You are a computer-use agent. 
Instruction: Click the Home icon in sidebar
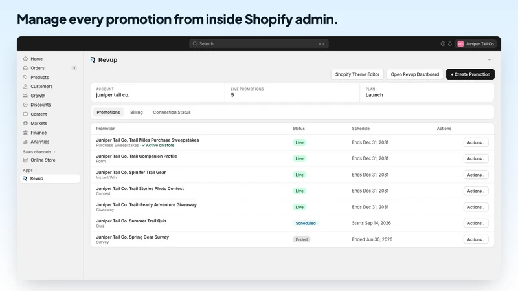[25, 59]
